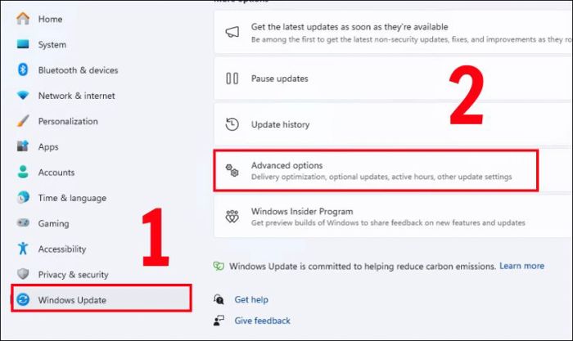Click the Network wifi icon

(x=23, y=96)
